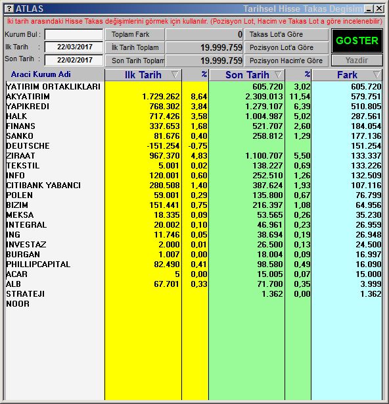Viewport: 389px width, 404px height.
Task: Click ZIRAAT Son Tarih value 1.100.707
Action: pyautogui.click(x=264, y=156)
